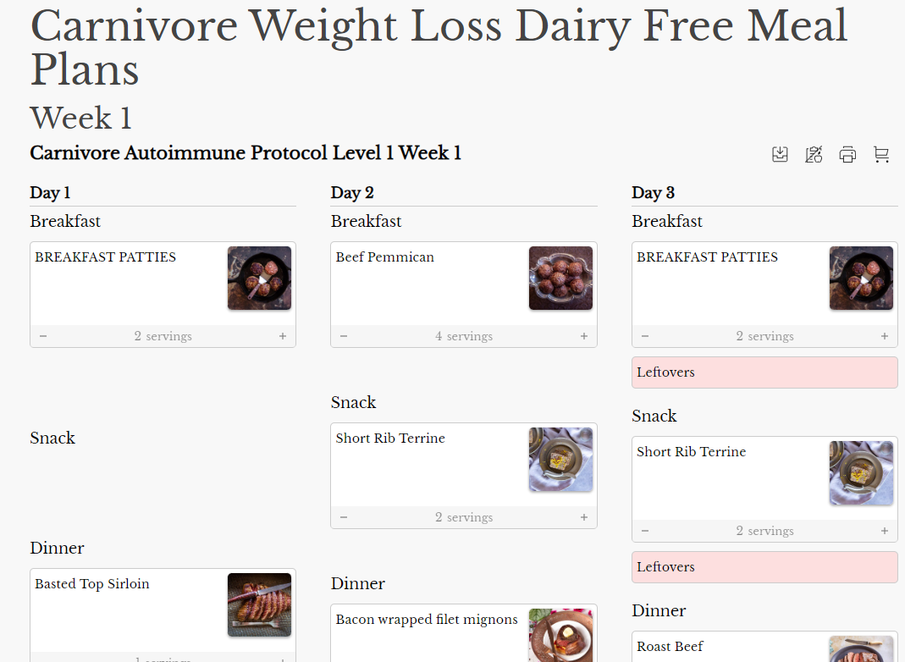The height and width of the screenshot is (662, 905).
Task: Select Leftovers tag under Day 3 Snack
Action: (764, 567)
